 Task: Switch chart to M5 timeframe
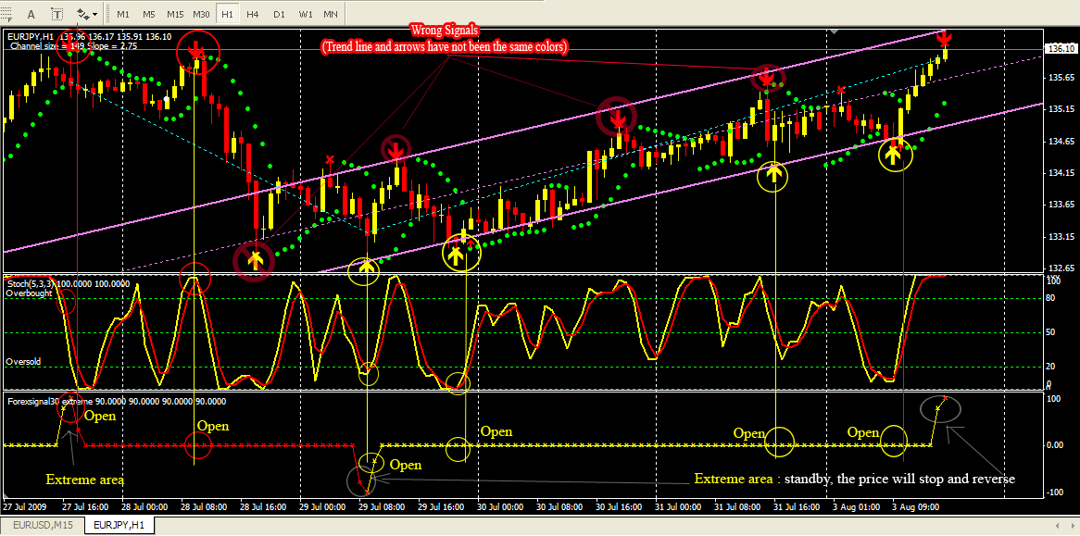click(x=149, y=14)
